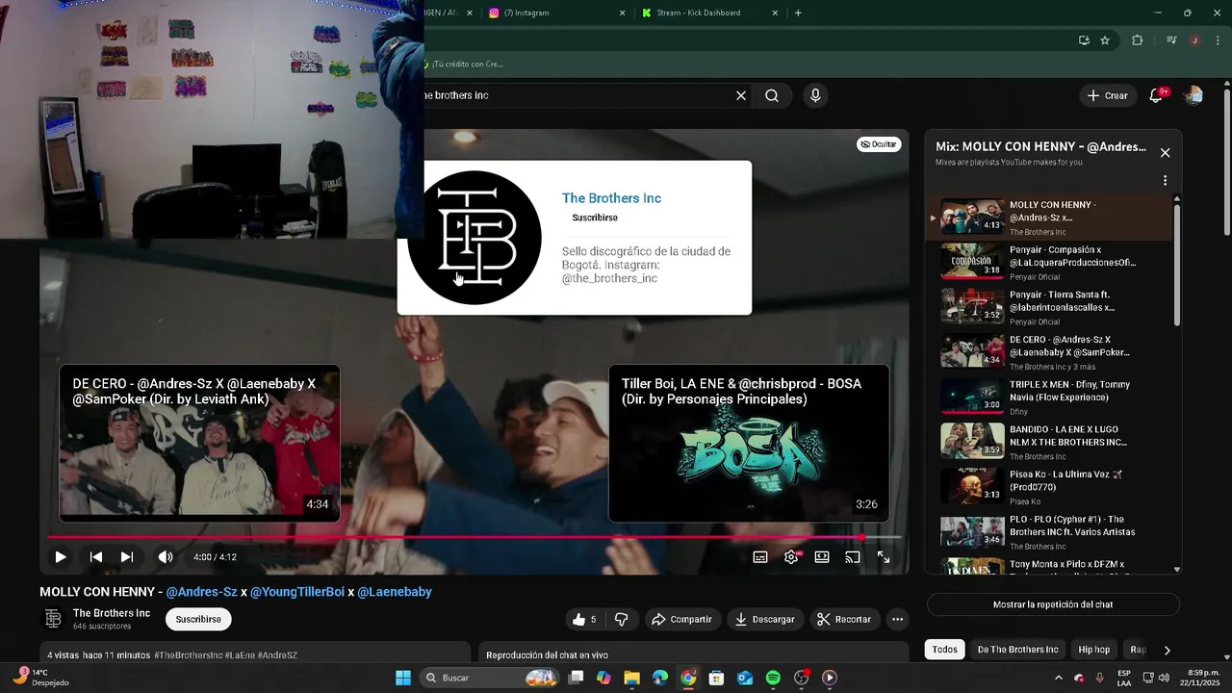
Task: Go to previous video in player controls
Action: [96, 557]
